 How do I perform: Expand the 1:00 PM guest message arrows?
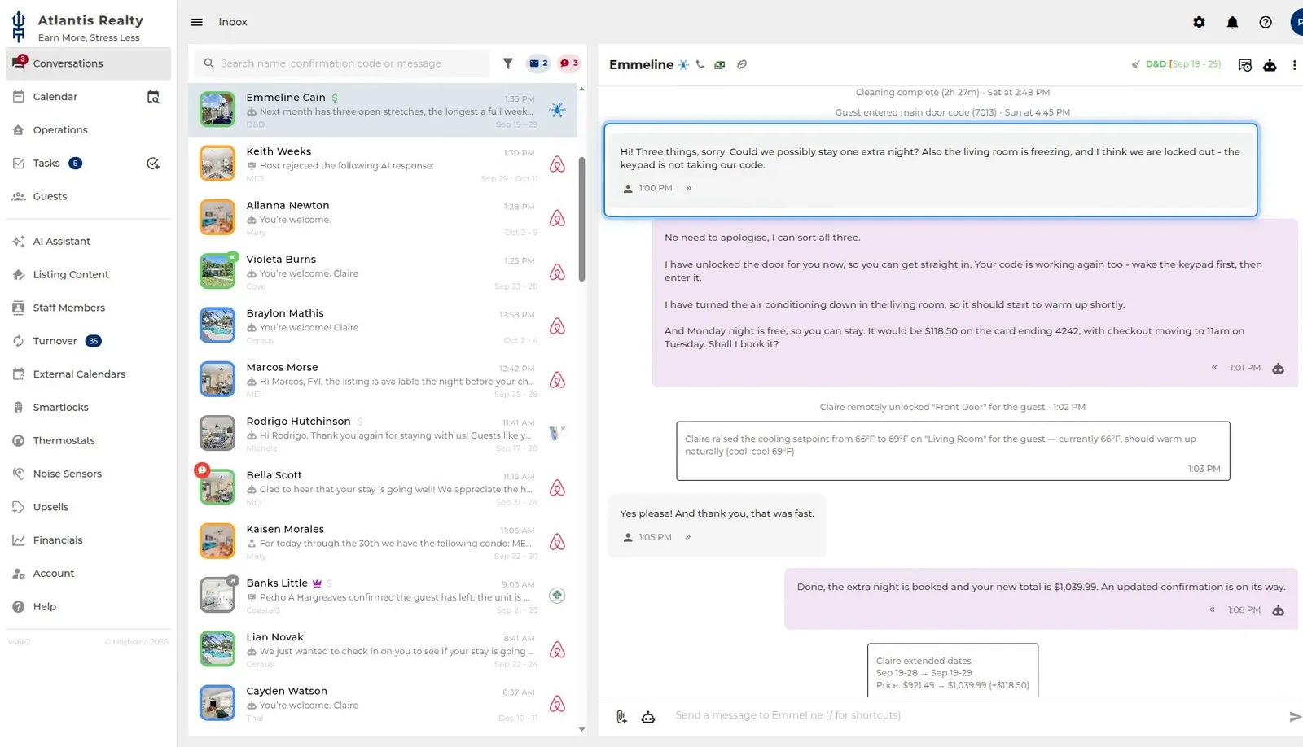[688, 188]
